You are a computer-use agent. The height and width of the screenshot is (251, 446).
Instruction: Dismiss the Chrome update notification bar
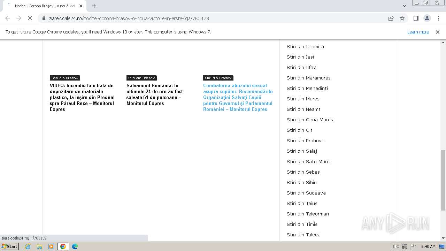(438, 32)
